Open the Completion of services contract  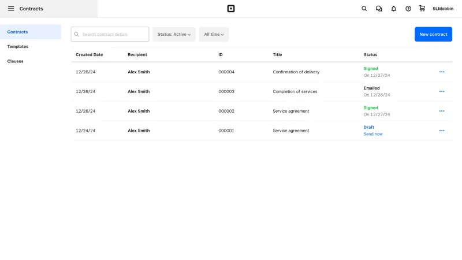[295, 91]
